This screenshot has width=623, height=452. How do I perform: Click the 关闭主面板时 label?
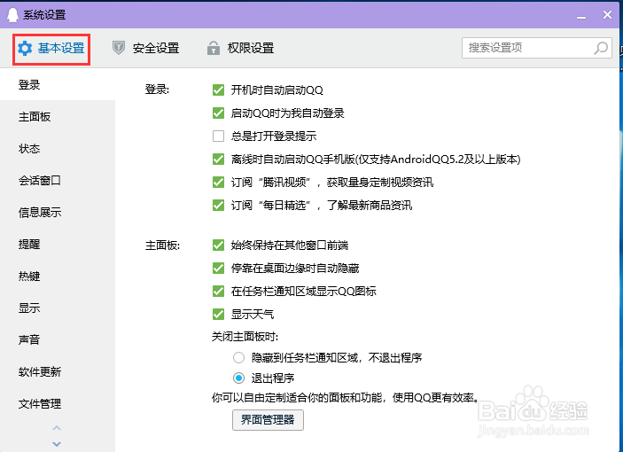[245, 337]
